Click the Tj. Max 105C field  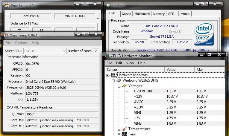(62, 114)
